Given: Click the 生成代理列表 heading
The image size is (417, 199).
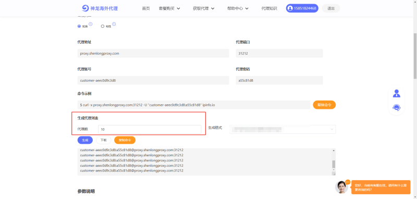Looking at the screenshot, I should click(88, 118).
